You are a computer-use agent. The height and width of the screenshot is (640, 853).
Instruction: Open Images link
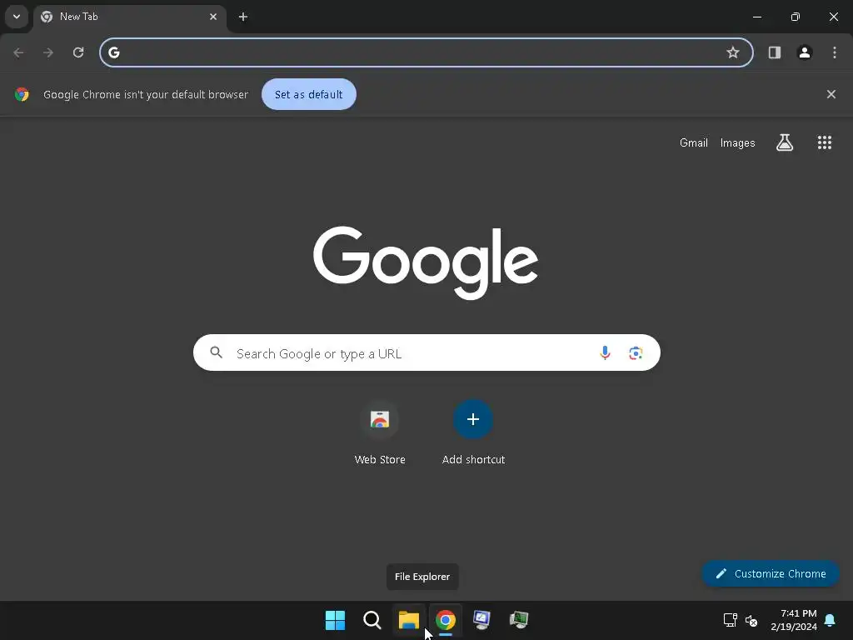point(737,142)
